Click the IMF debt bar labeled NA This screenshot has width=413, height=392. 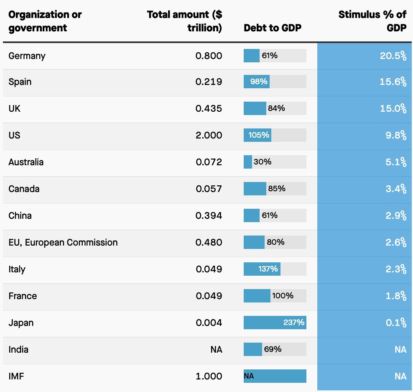tap(275, 376)
